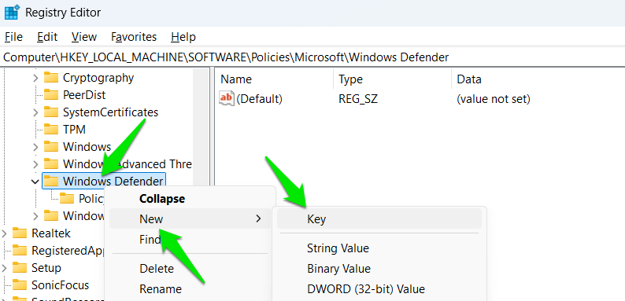Choose Find in the context menu
The height and width of the screenshot is (301, 625).
click(x=191, y=239)
